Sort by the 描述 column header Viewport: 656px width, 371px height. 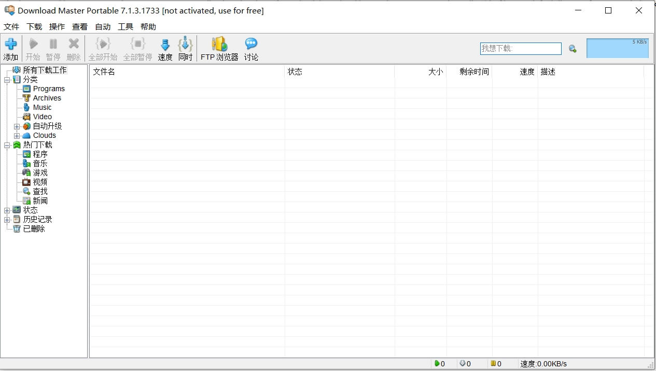coord(591,72)
